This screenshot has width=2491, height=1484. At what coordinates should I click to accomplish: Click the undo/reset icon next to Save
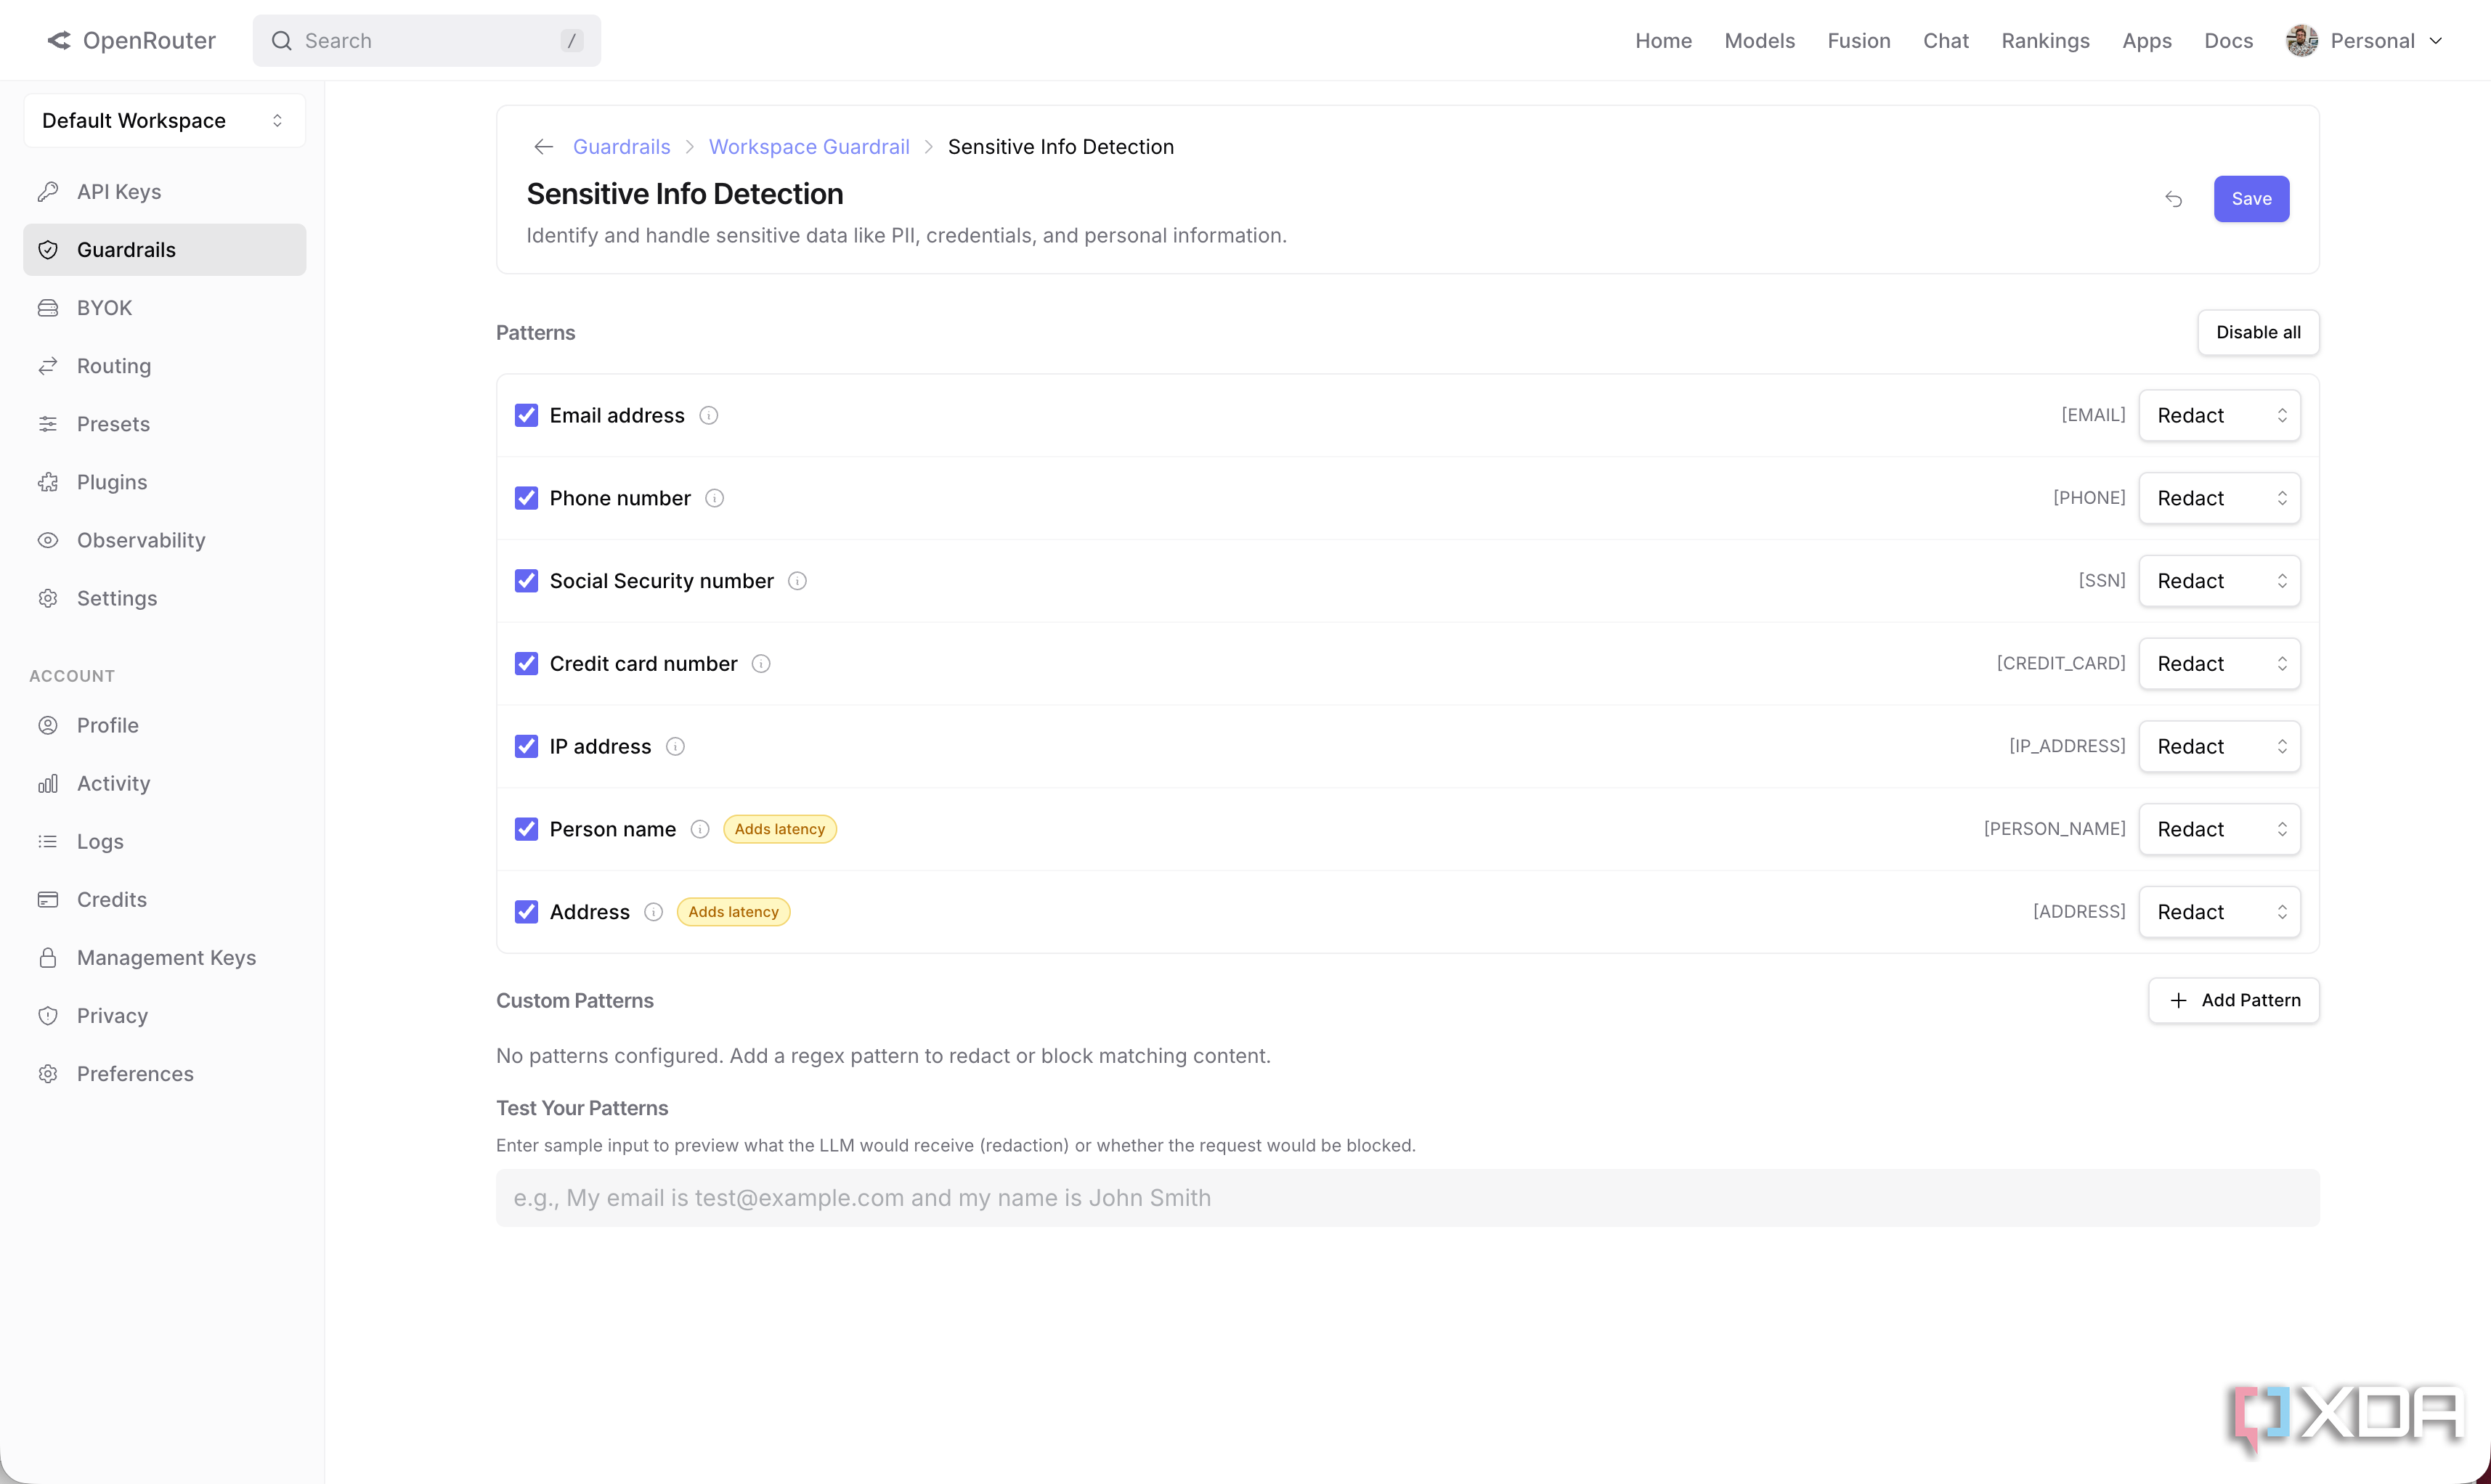(2173, 199)
